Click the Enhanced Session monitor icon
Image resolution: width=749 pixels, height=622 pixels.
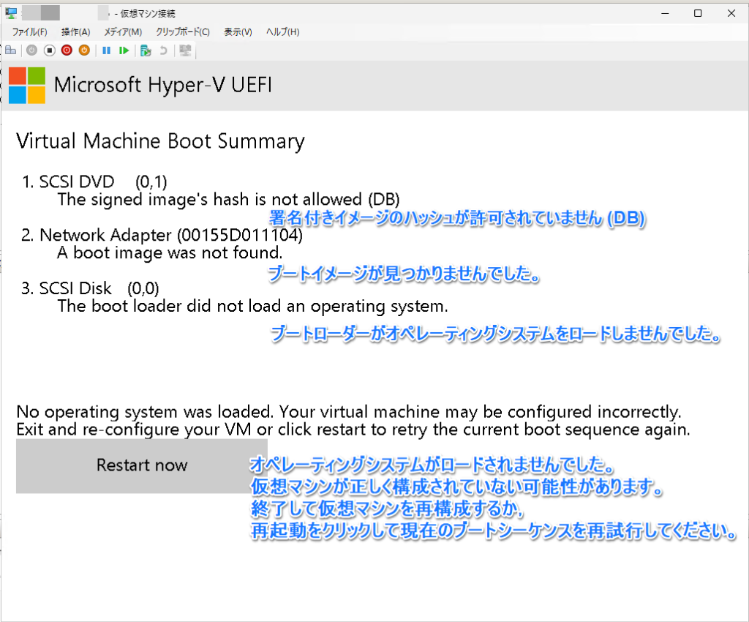coord(185,50)
